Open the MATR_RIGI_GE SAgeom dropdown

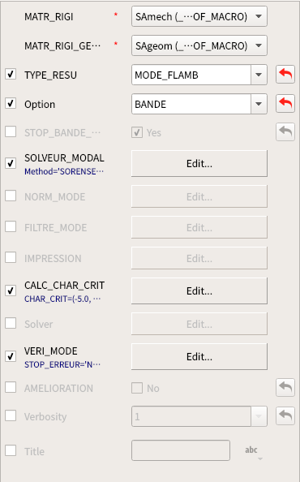click(199, 45)
